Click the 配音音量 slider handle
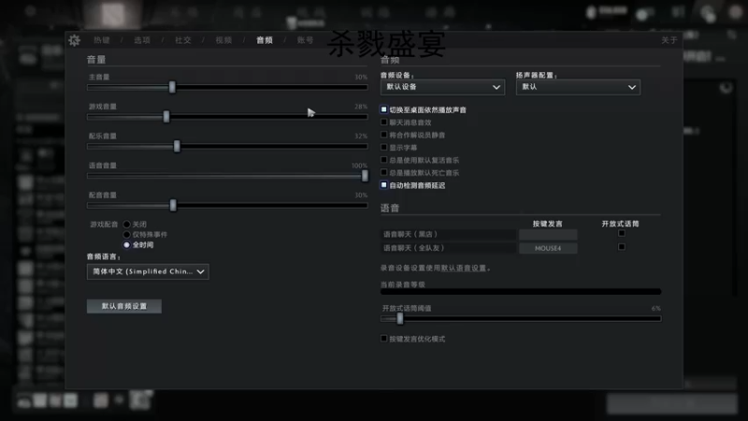 [x=173, y=205]
